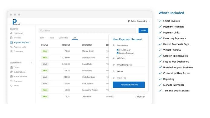Click "Text and Email Services" list entry

(x=176, y=91)
